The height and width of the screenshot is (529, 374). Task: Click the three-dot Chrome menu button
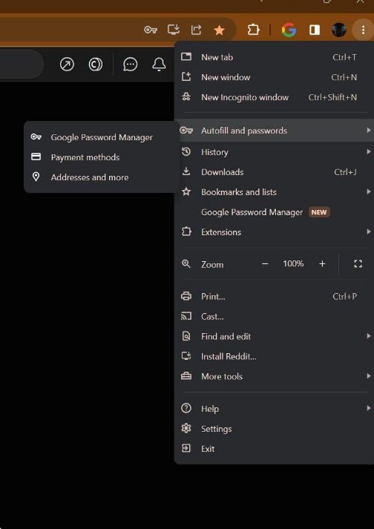click(x=363, y=30)
